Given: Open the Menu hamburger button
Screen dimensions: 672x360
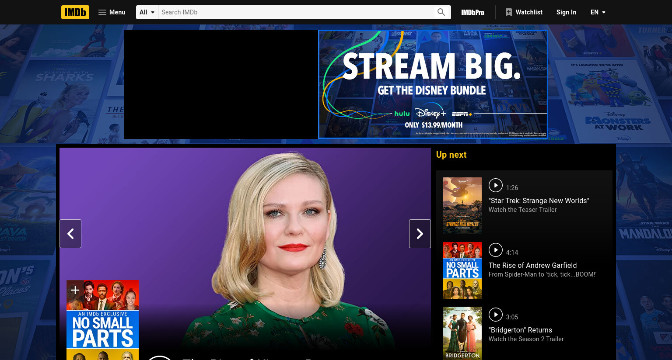Looking at the screenshot, I should [x=112, y=12].
